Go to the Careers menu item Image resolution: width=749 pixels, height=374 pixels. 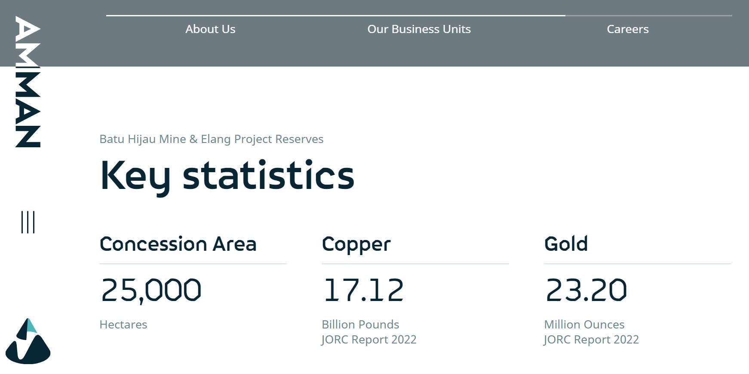pyautogui.click(x=628, y=29)
